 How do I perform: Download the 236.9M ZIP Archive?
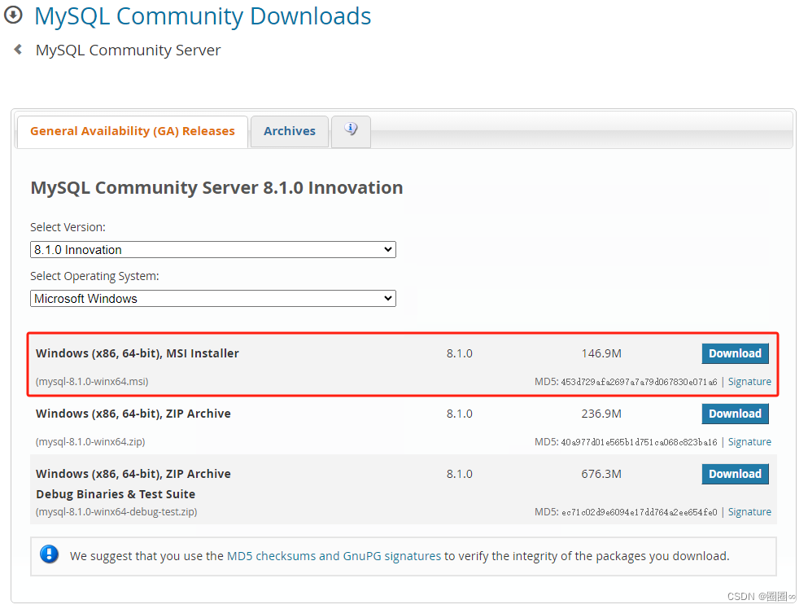pyautogui.click(x=735, y=414)
